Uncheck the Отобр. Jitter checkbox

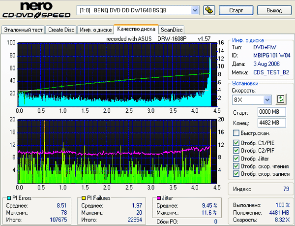pyautogui.click(x=236, y=159)
